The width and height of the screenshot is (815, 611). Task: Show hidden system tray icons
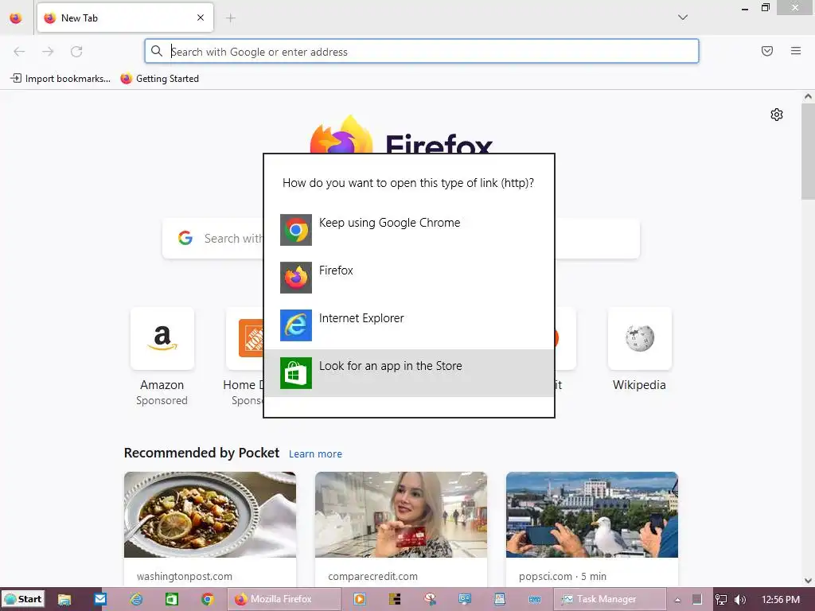tap(678, 600)
